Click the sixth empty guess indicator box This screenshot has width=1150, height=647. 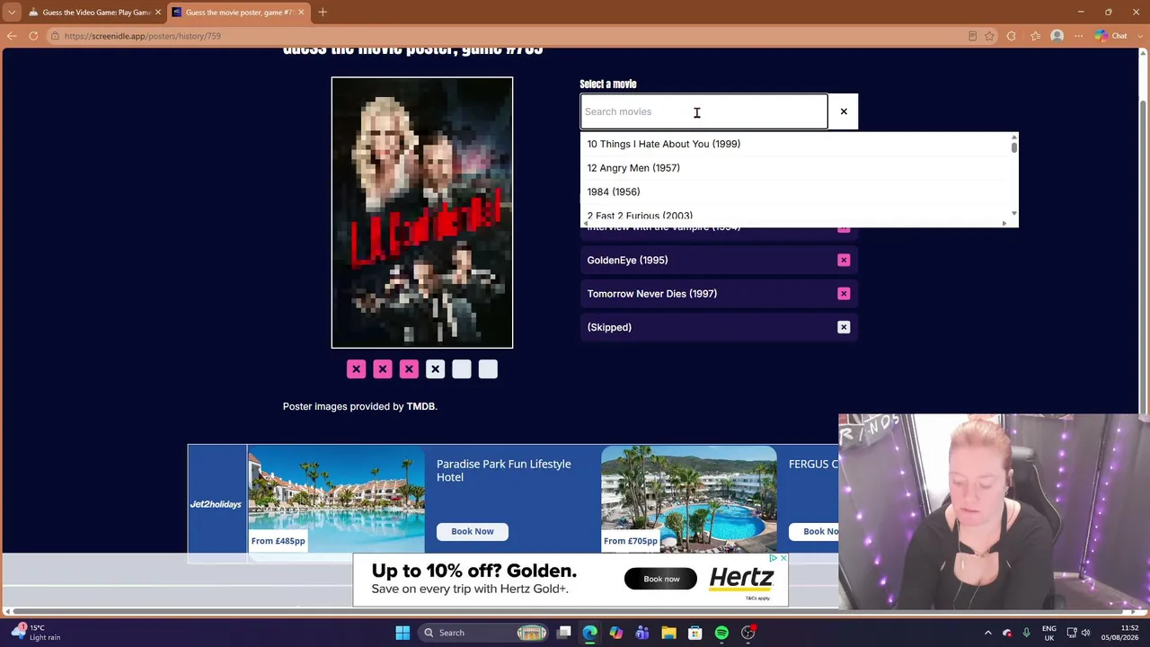[488, 369]
